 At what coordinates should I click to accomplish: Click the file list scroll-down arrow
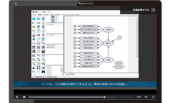(x=62, y=74)
